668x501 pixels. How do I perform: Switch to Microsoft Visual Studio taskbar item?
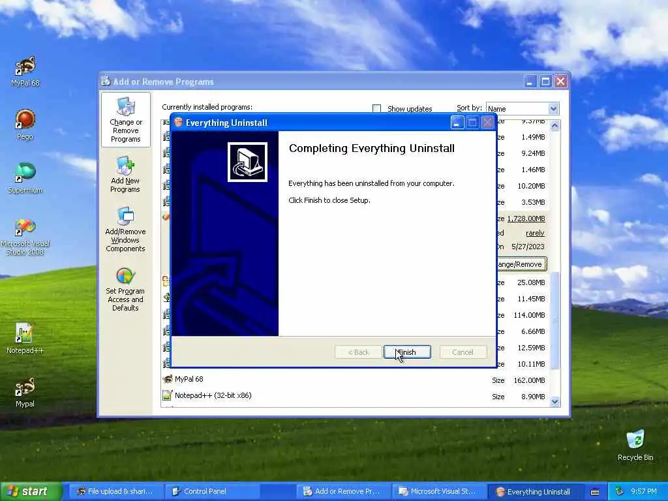coord(439,492)
